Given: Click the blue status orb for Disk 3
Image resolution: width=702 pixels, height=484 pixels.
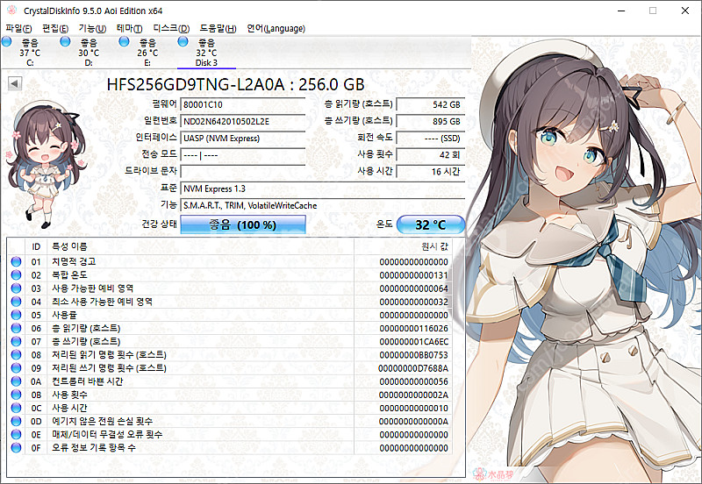Looking at the screenshot, I should [x=183, y=41].
